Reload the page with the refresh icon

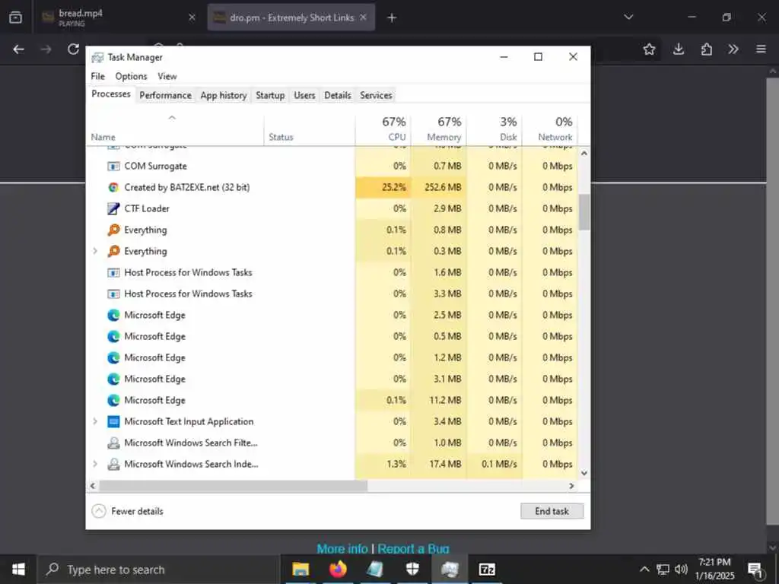coord(73,49)
